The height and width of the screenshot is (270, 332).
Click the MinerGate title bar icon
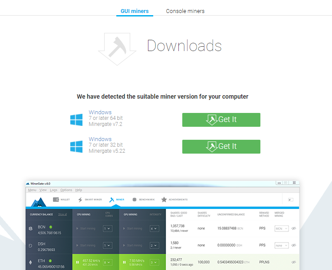click(x=28, y=183)
